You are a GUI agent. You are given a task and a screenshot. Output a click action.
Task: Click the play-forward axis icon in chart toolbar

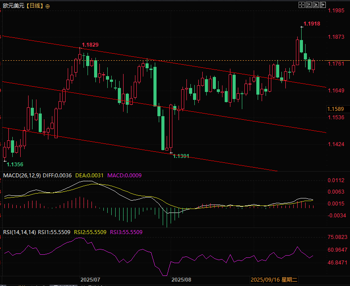pyautogui.click(x=316, y=5)
